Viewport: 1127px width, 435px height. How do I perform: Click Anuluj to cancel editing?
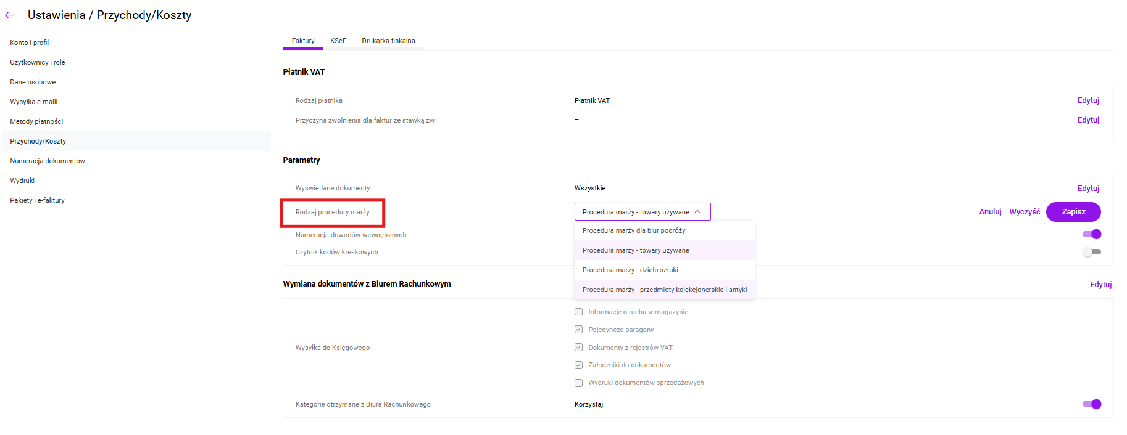pos(990,212)
